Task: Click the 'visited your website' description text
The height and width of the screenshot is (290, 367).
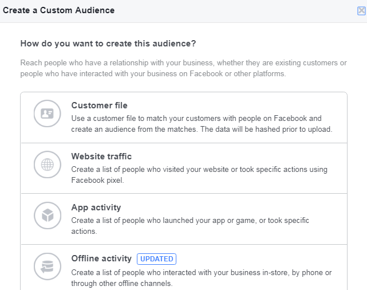Action: pos(199,175)
